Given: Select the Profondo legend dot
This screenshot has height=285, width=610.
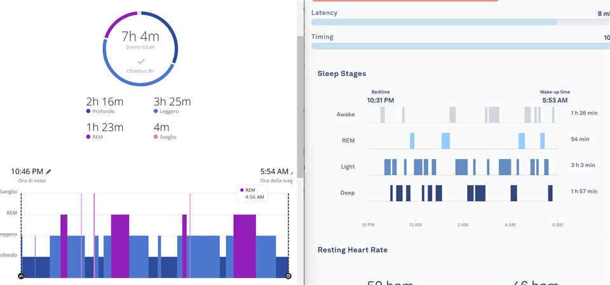Looking at the screenshot, I should [x=88, y=111].
